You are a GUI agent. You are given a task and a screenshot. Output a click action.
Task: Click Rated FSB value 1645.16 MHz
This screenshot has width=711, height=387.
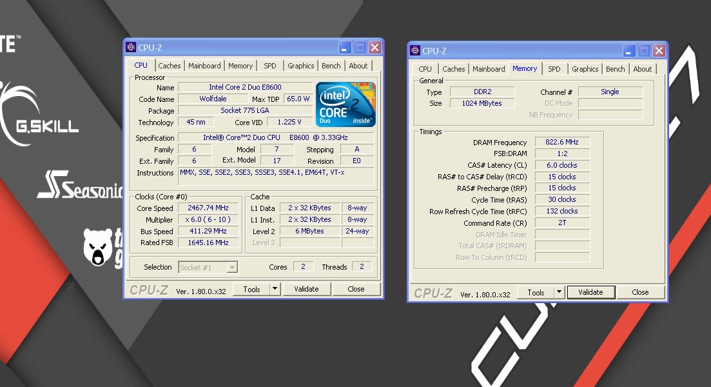click(208, 243)
